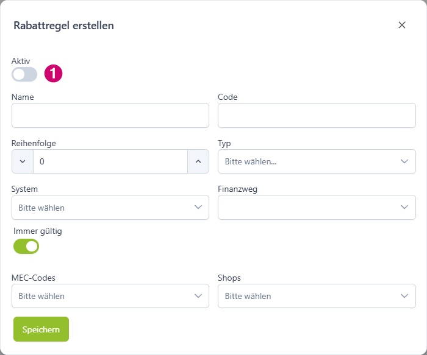Click the Reihenfolge number field showing 0
427x355 pixels.
(110, 161)
